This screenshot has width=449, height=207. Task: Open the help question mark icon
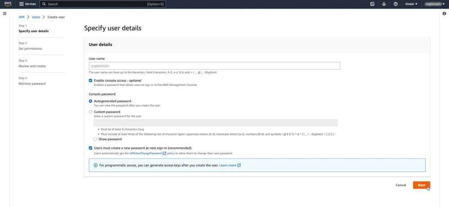[396, 4]
